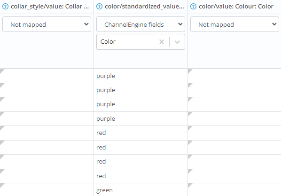Click help icon beside color/standardized_value header
The height and width of the screenshot is (196, 281).
(x=99, y=7)
